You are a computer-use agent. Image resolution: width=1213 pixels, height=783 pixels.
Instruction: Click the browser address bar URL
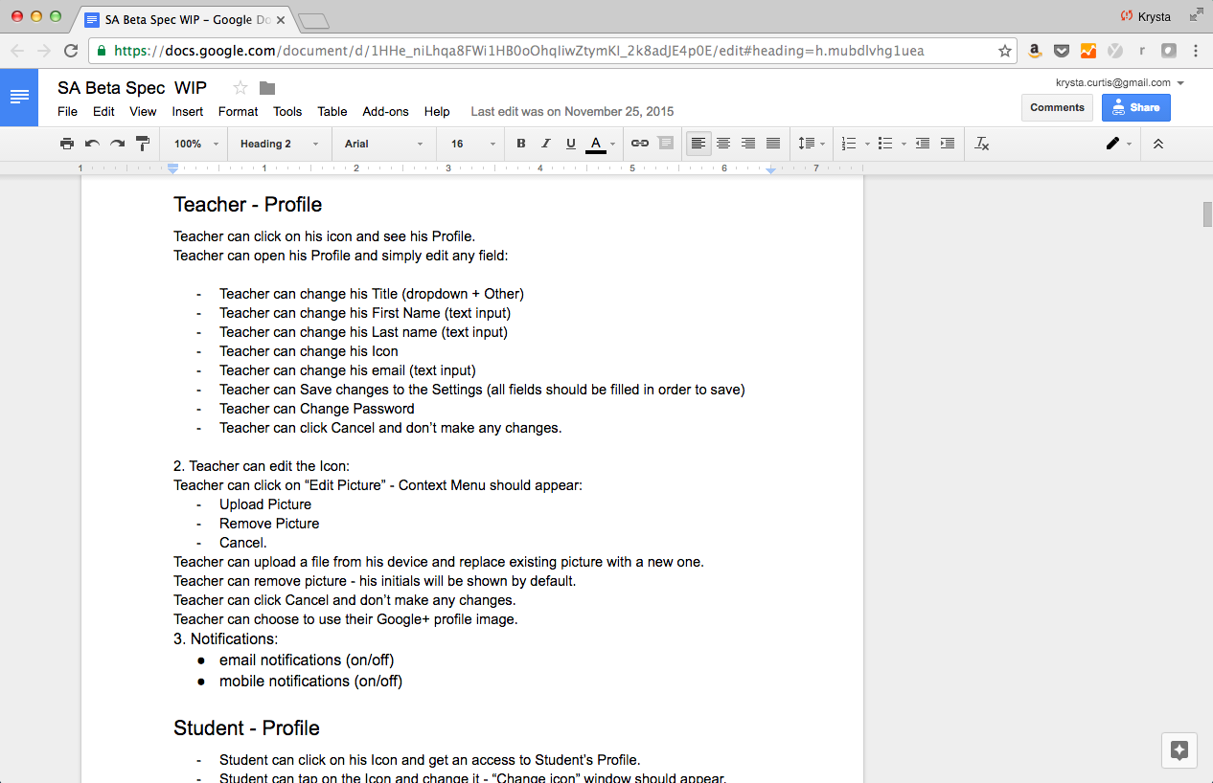click(519, 51)
